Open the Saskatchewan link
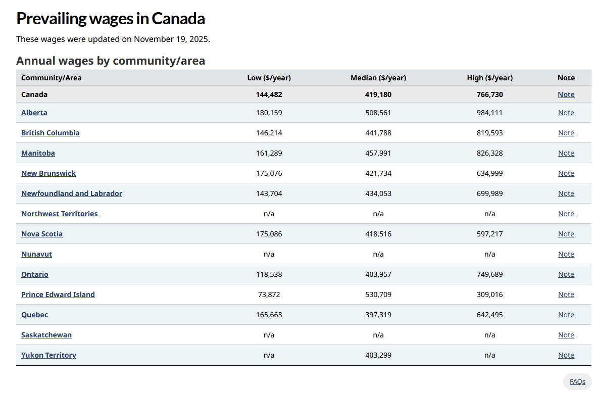The height and width of the screenshot is (393, 593). 46,335
